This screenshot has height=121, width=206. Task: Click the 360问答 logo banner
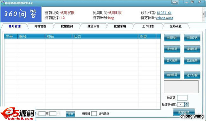[x=21, y=14]
